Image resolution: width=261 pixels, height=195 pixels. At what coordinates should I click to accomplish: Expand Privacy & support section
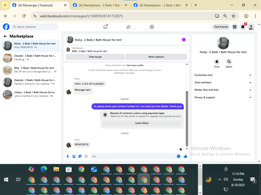click(223, 97)
